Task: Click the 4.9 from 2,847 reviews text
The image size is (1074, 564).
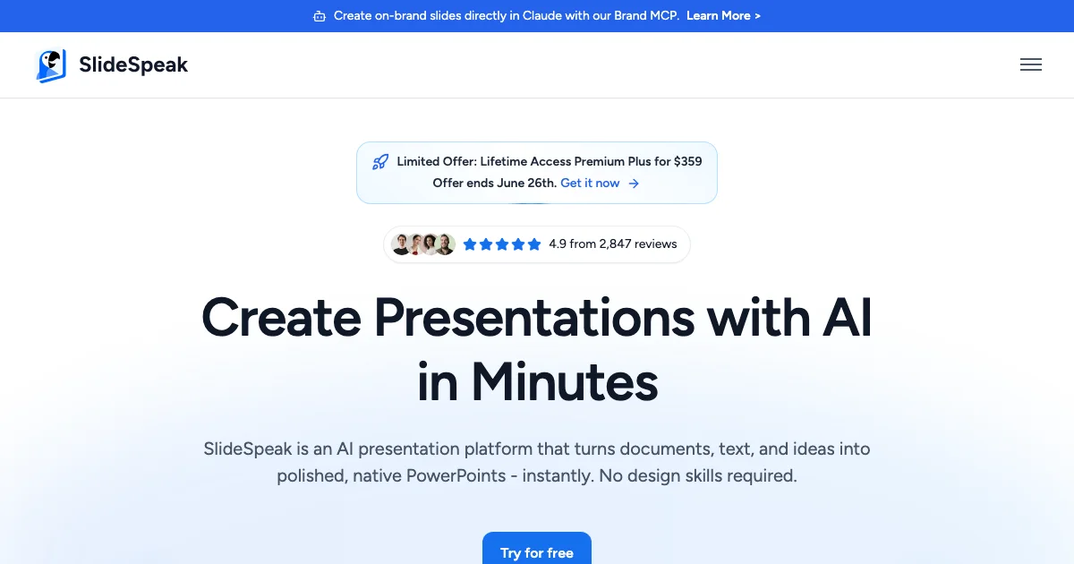Action: pyautogui.click(x=613, y=244)
